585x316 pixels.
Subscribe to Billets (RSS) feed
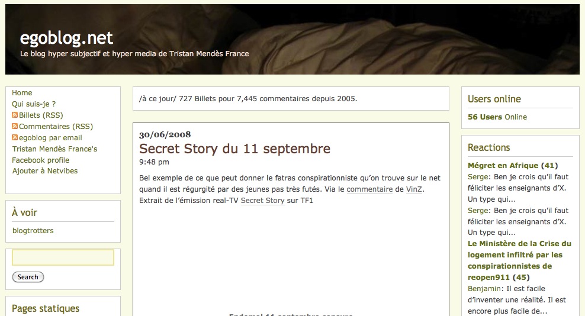(41, 115)
